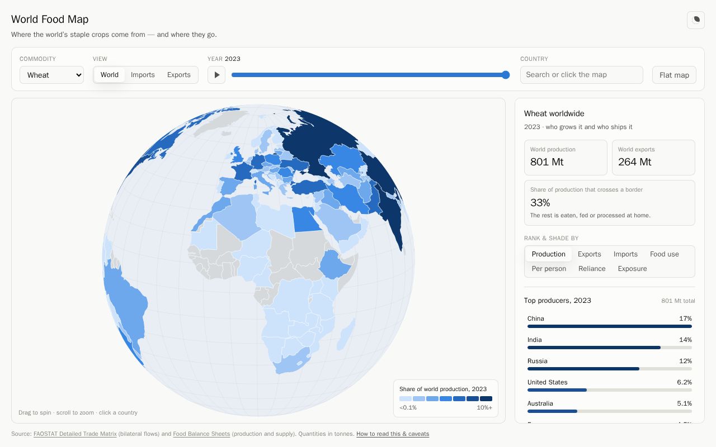
Task: Rank and shade by Exports
Action: (x=590, y=254)
